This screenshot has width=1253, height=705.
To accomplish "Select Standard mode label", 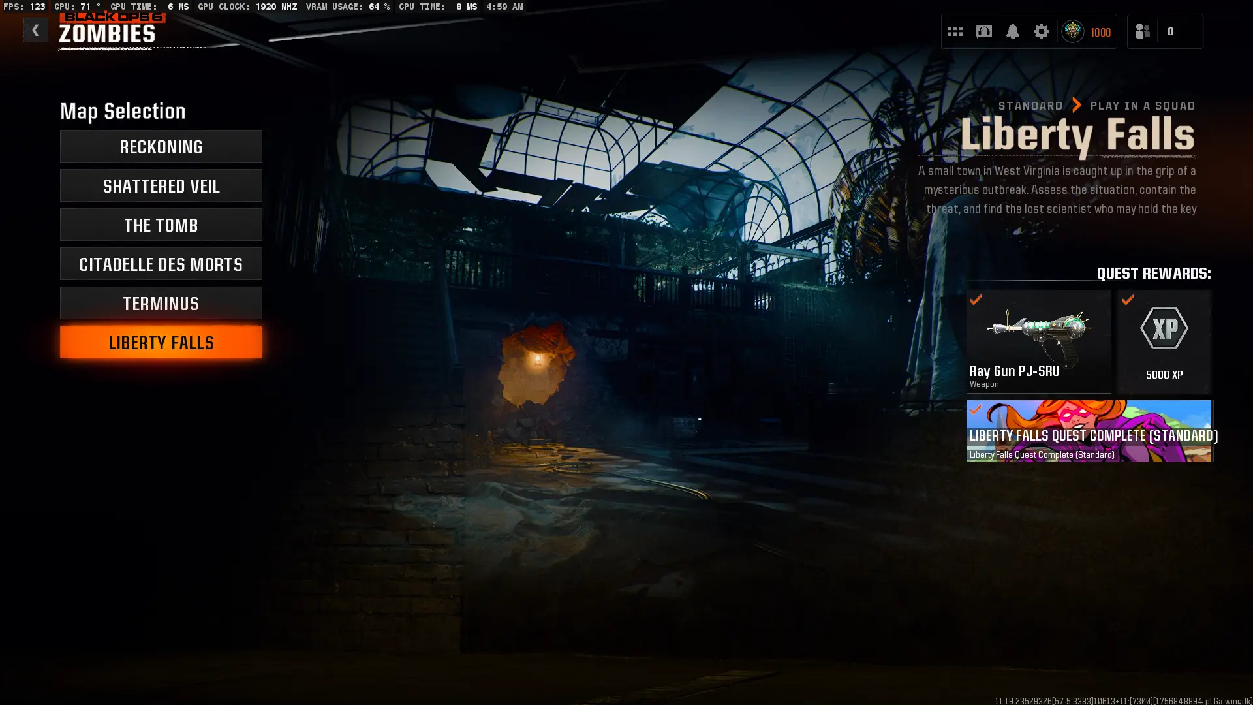I will 1030,106.
